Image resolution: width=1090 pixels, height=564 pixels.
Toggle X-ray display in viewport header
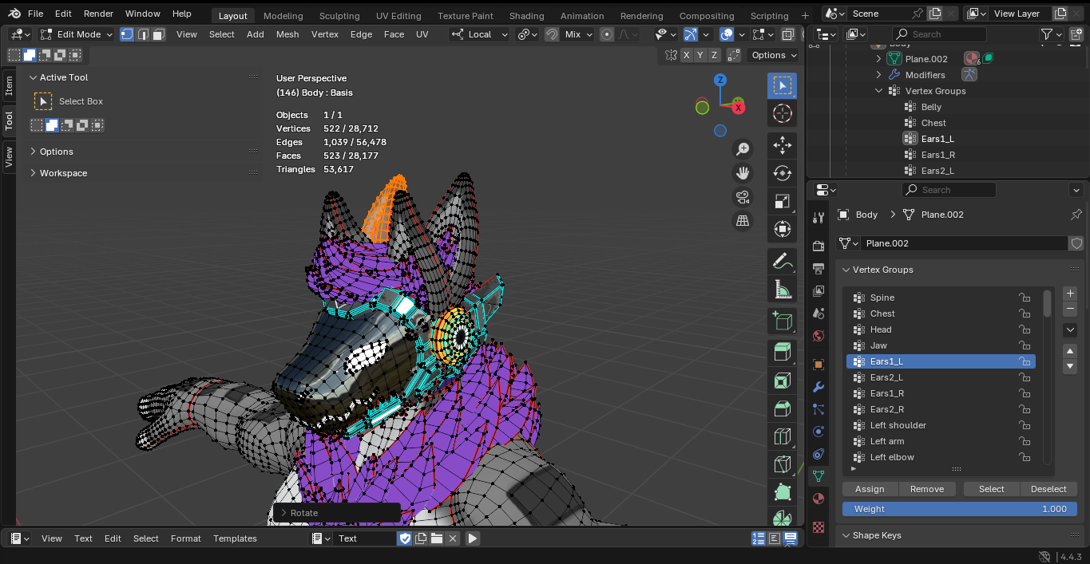coord(787,34)
